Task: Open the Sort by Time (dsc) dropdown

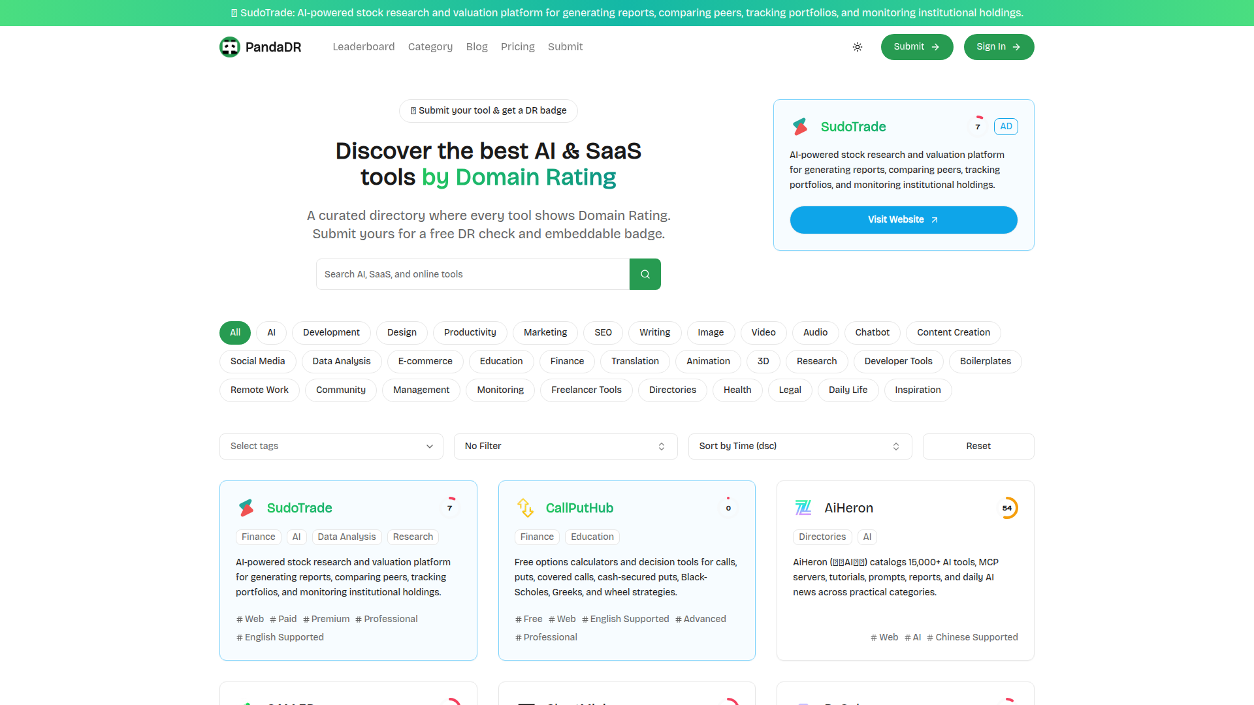Action: tap(800, 446)
